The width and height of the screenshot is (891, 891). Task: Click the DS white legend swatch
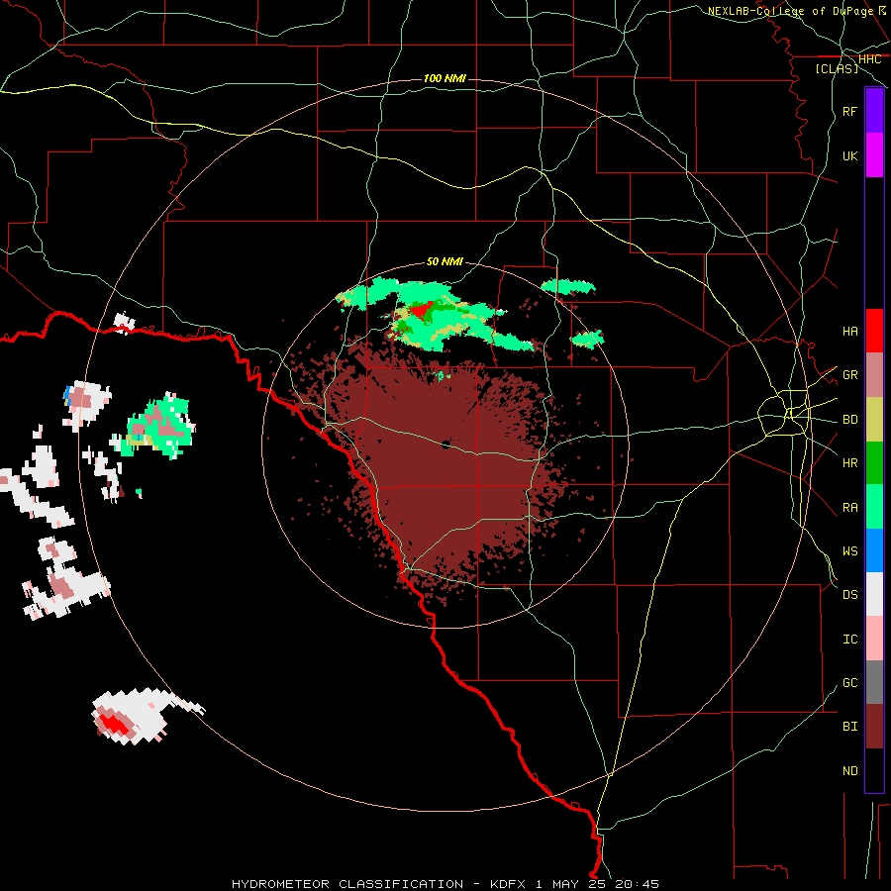point(874,594)
